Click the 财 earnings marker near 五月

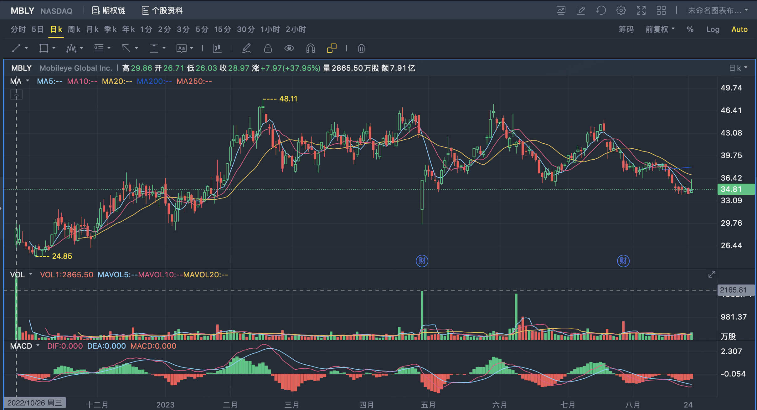click(422, 261)
